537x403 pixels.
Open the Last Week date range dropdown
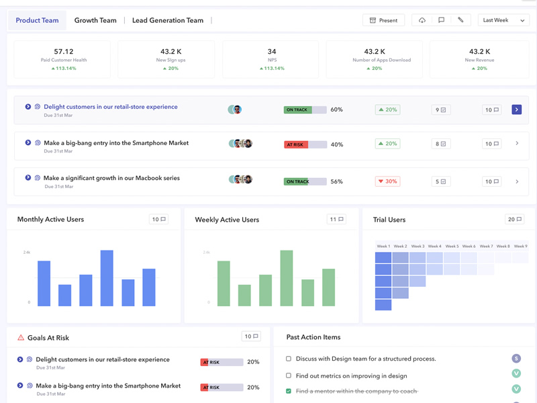[x=504, y=20]
